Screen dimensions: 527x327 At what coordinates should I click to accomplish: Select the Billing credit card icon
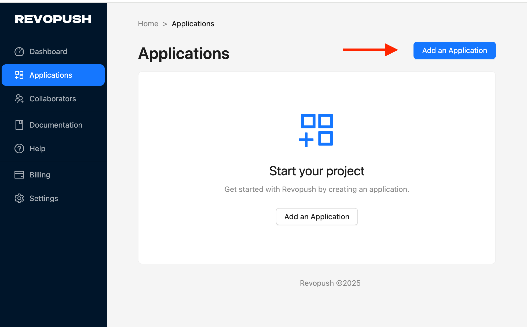pyautogui.click(x=19, y=175)
